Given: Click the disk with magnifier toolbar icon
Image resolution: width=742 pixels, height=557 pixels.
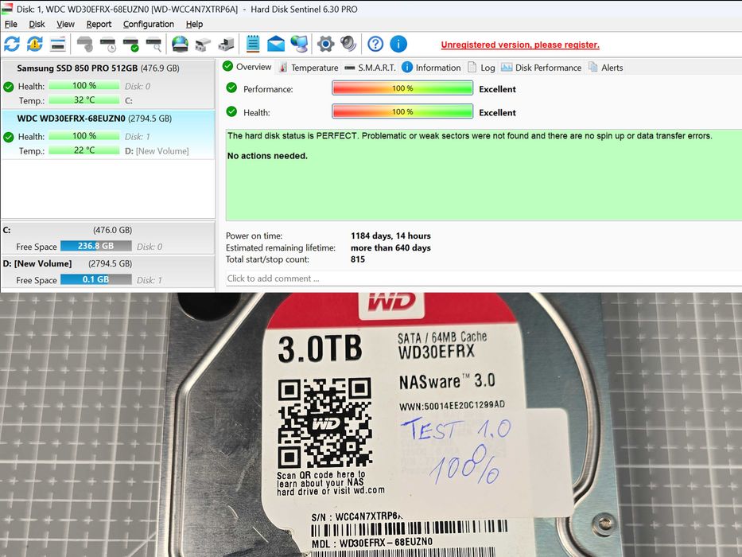Looking at the screenshot, I should 153,44.
